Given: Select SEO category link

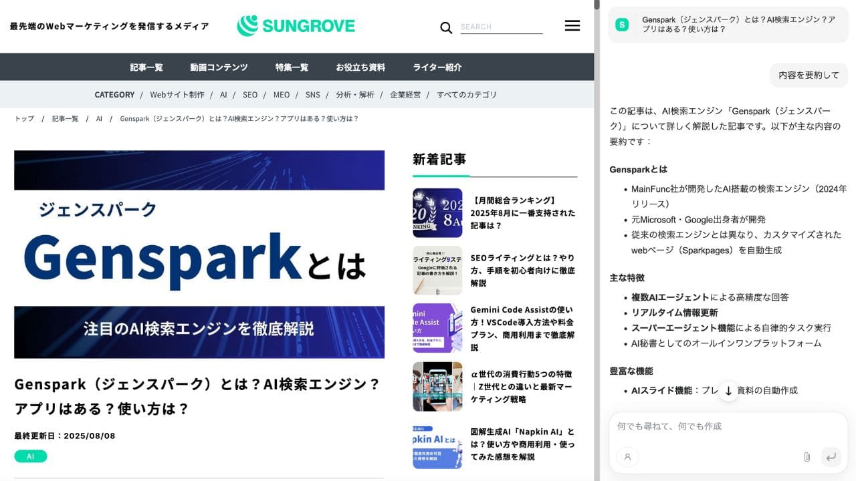Looking at the screenshot, I should (250, 95).
